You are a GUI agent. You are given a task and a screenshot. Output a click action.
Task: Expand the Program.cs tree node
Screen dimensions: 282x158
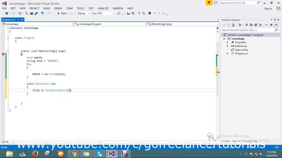point(227,54)
